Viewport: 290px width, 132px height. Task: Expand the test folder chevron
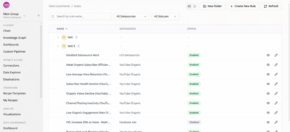pyautogui.click(x=58, y=37)
